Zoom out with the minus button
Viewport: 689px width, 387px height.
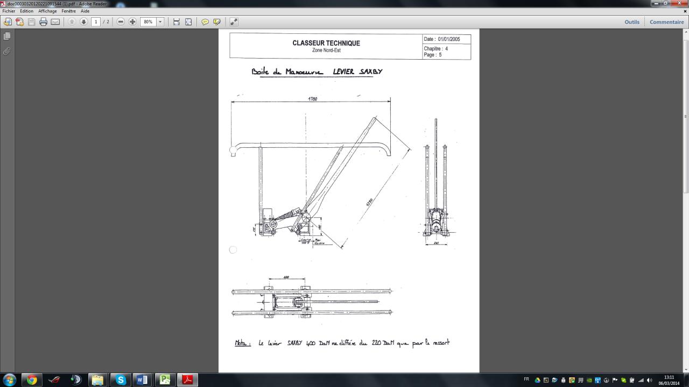pyautogui.click(x=121, y=22)
